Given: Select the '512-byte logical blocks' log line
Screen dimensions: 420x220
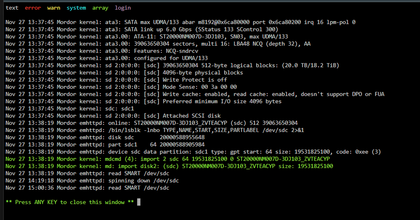Looking at the screenshot, I should (x=173, y=65).
